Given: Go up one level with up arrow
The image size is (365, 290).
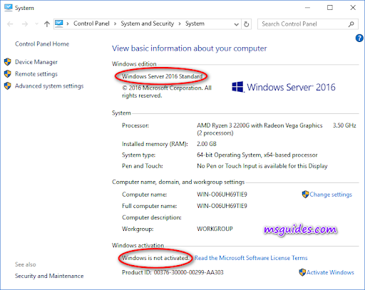Looking at the screenshot, I should (47, 24).
